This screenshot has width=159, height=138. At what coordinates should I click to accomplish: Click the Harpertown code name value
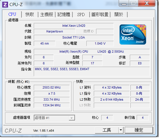[x=55, y=31]
